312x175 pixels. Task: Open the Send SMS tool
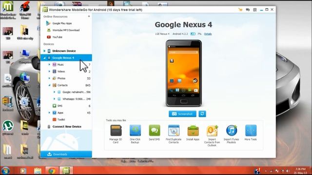pos(155,133)
